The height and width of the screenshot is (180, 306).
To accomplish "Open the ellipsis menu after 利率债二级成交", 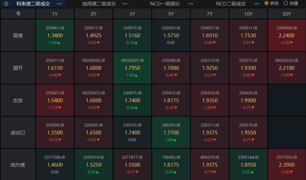I will (x=59, y=4).
